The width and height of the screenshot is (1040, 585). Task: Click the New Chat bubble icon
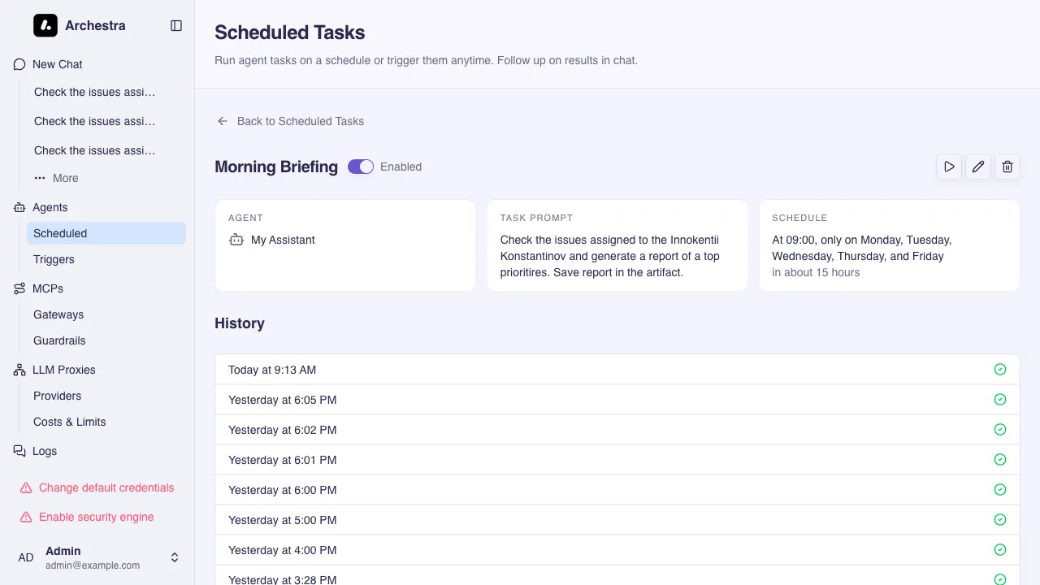pyautogui.click(x=19, y=64)
